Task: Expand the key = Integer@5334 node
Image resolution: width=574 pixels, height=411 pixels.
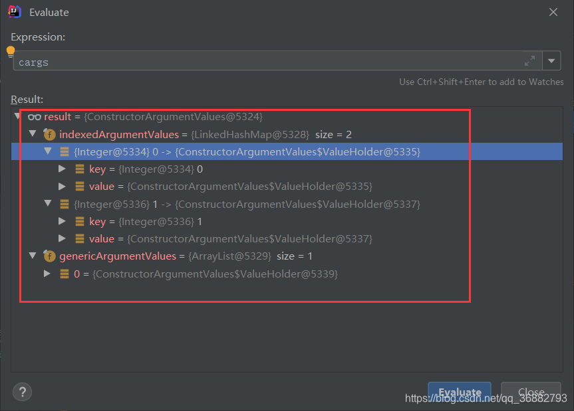Action: (63, 169)
